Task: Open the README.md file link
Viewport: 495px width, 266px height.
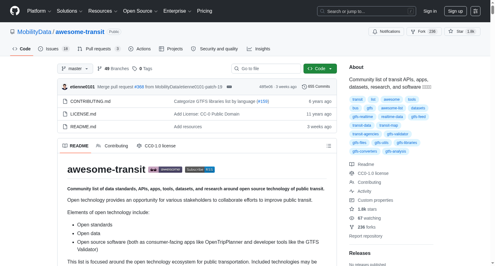Action: click(x=83, y=127)
